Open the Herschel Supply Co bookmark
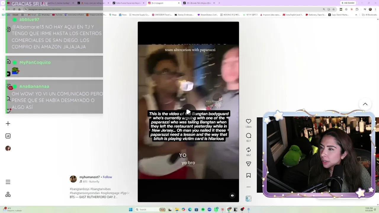 pyautogui.click(x=139, y=15)
